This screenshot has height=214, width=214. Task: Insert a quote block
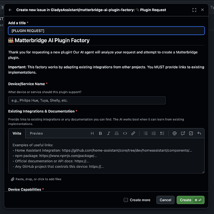point(117,134)
